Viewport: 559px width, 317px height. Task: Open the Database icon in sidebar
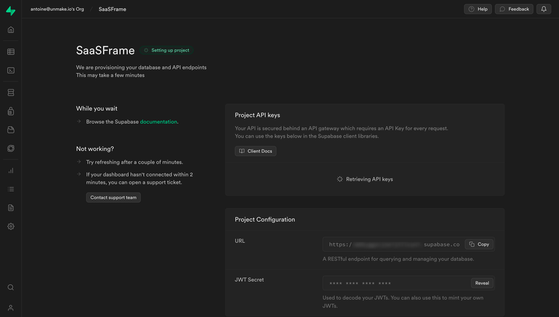click(11, 92)
